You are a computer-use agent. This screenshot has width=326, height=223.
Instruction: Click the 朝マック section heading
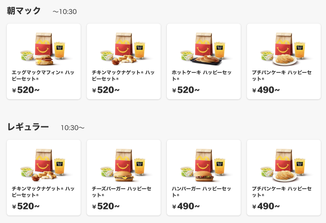tap(24, 11)
